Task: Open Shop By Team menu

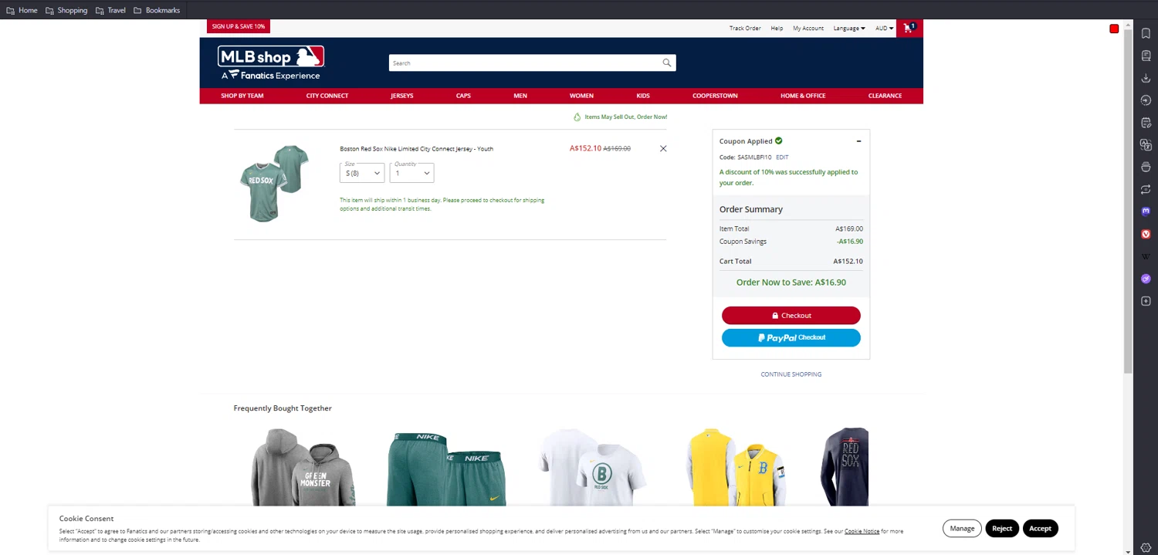Action: click(x=242, y=96)
